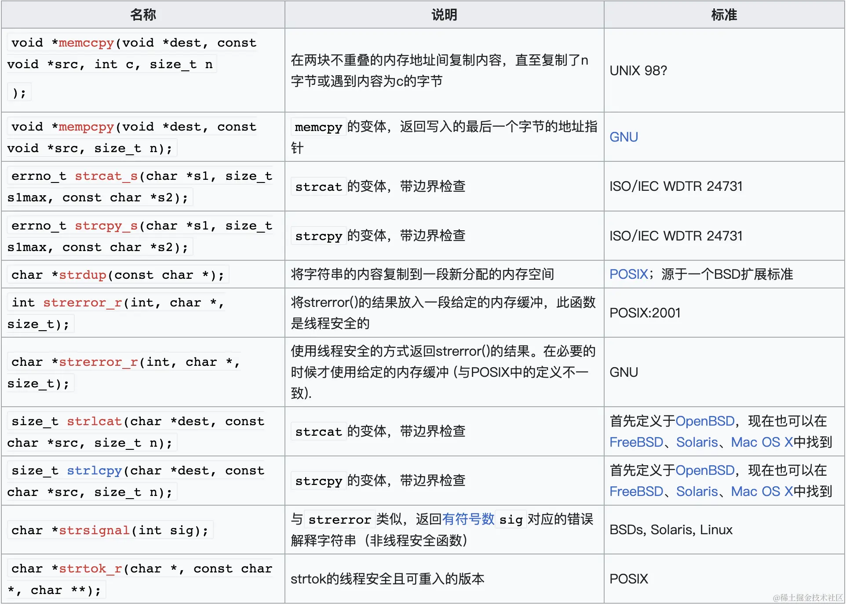Viewport: 846px width, 605px height.
Task: Click plain GNU text in char *strerror_r row
Action: [624, 372]
